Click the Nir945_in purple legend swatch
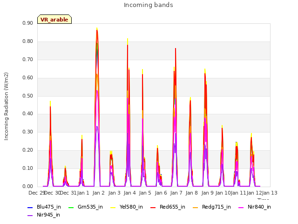Viewport: 298px width, 224px height. coord(30,216)
